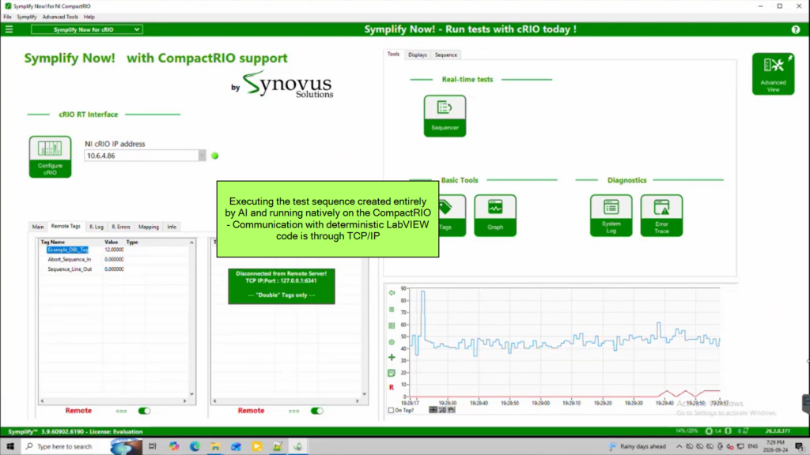Pause the chart with the green pause icon
810x455 pixels.
tap(392, 310)
